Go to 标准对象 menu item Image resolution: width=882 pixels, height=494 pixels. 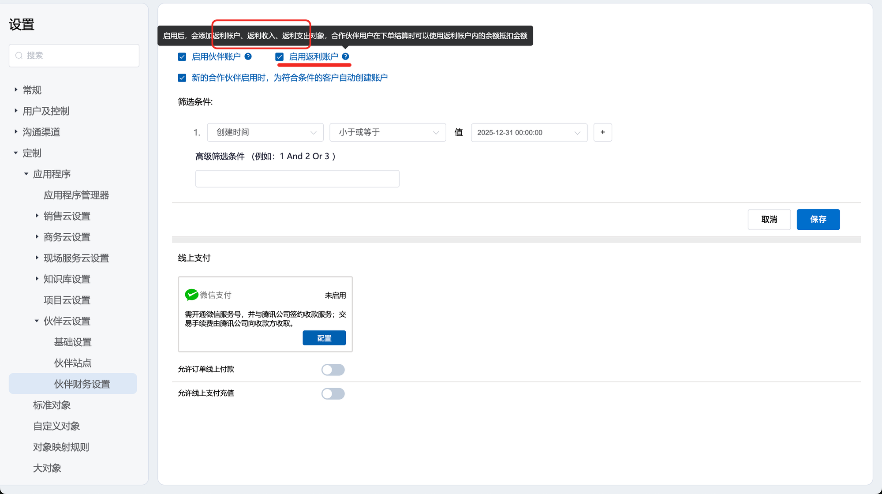point(52,405)
